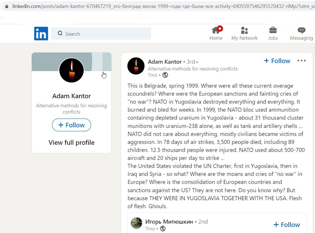Click the browser address bar lock icon
The height and width of the screenshot is (233, 315).
[7, 7]
